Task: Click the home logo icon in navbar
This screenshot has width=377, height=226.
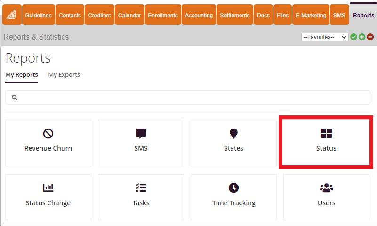Action: tap(12, 15)
